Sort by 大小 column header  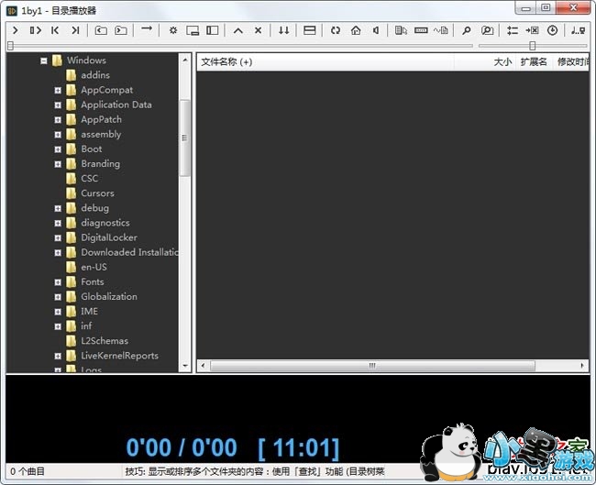(x=502, y=61)
